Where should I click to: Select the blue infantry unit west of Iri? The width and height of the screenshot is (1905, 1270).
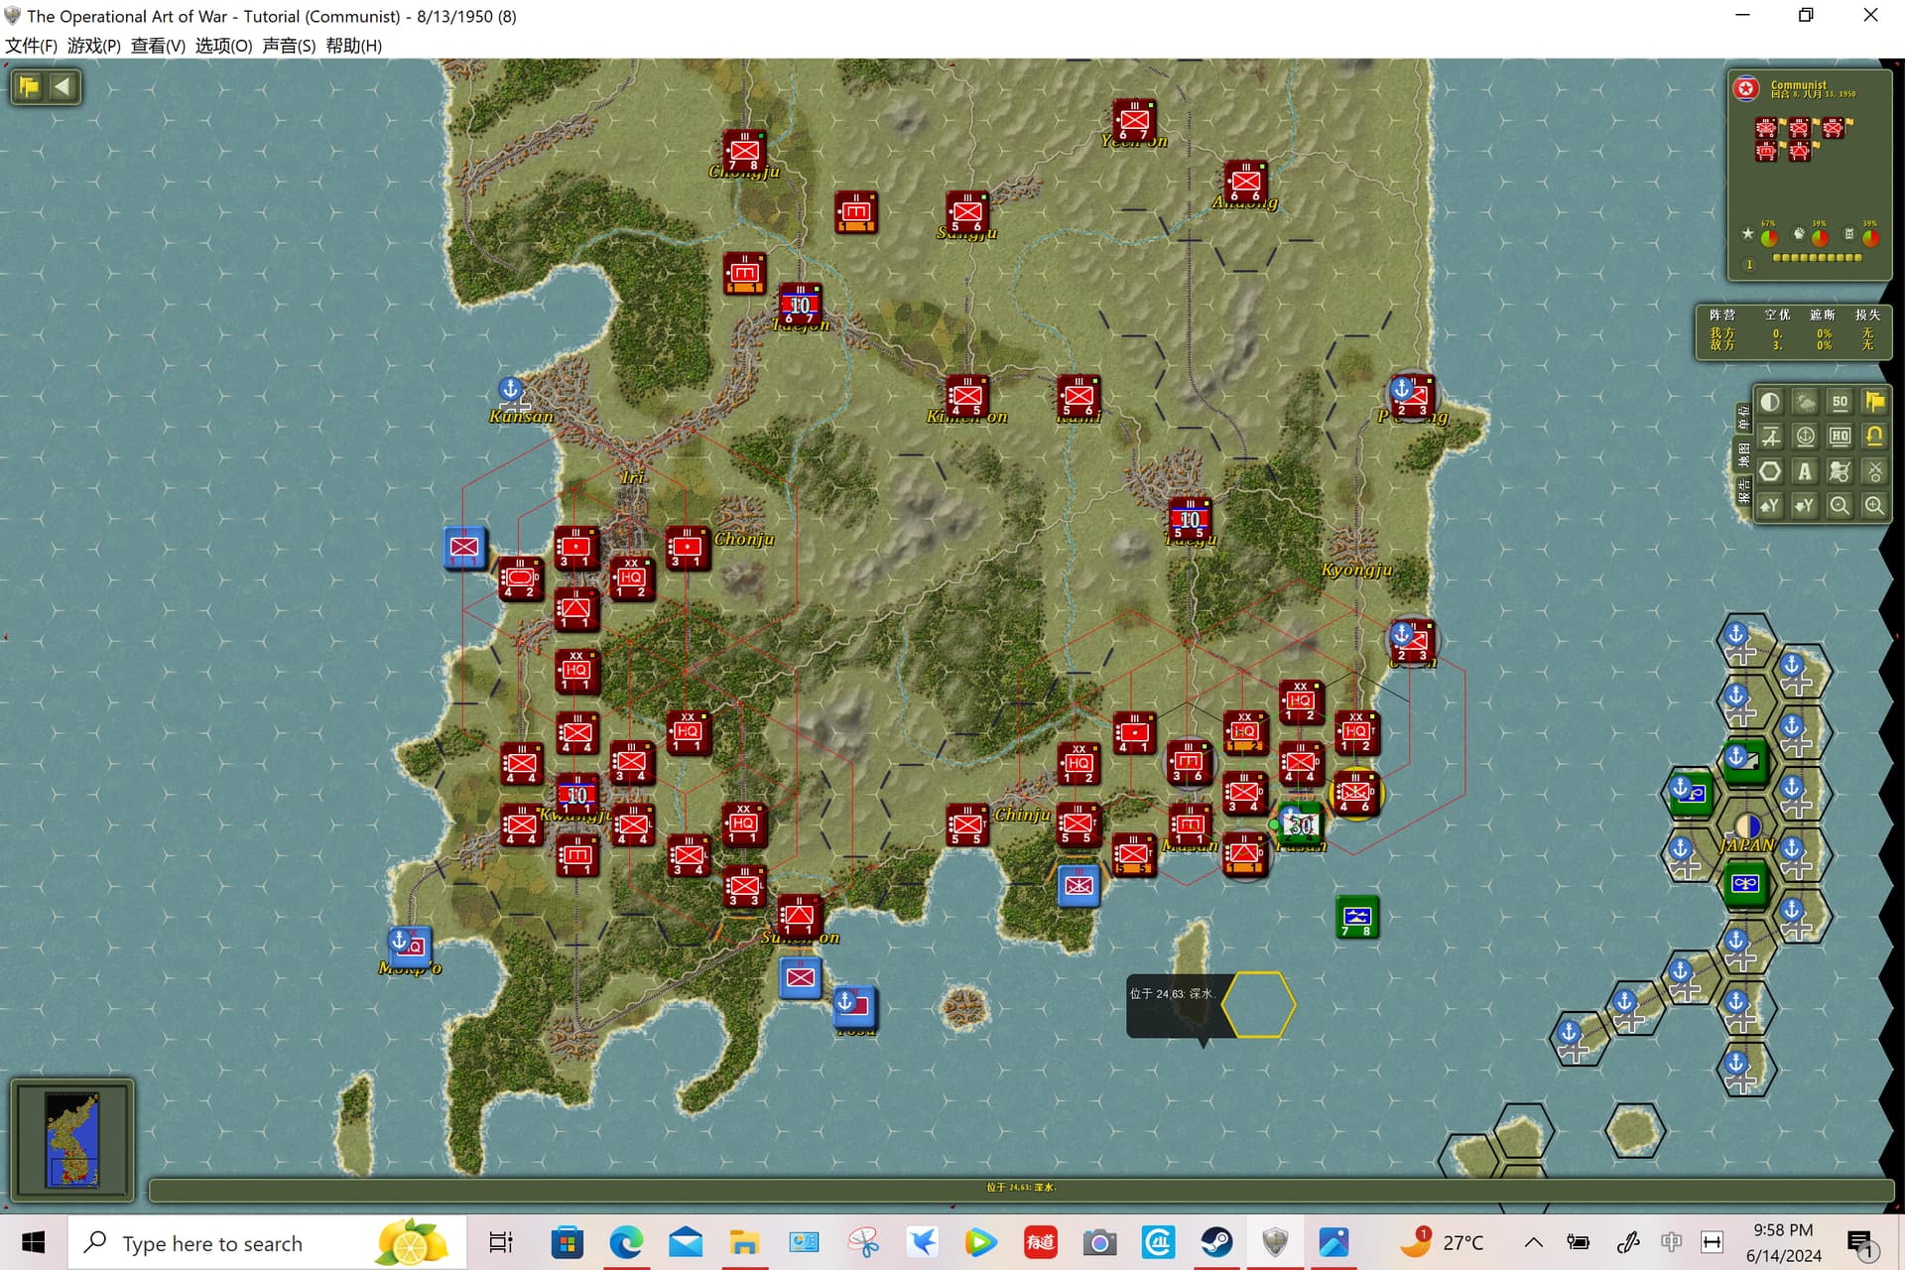coord(464,548)
